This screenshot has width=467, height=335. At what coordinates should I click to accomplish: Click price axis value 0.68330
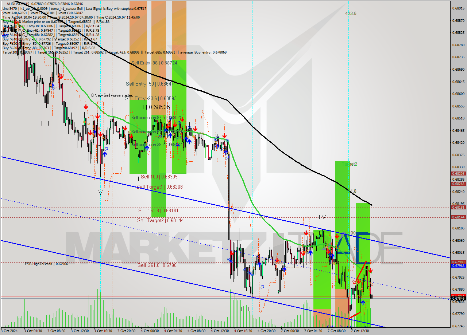click(x=458, y=167)
